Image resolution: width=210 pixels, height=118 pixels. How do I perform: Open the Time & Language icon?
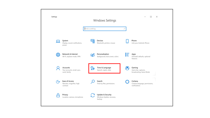tap(93, 68)
